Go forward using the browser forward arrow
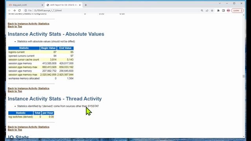The width and height of the screenshot is (251, 141). click(15, 11)
